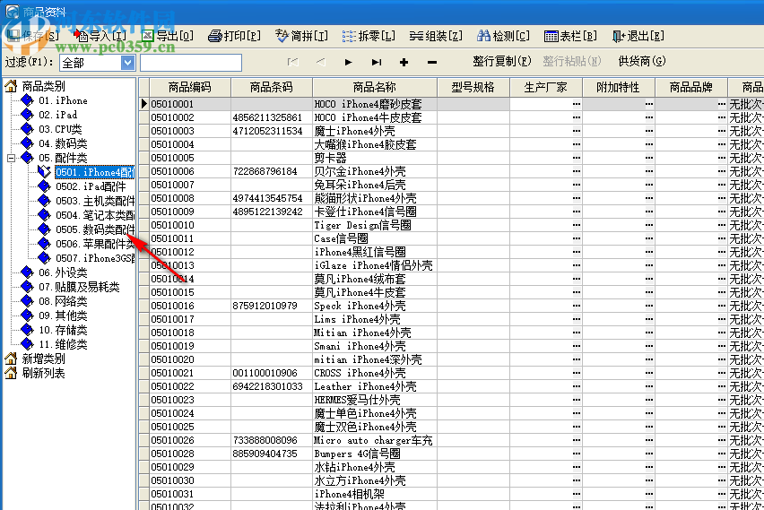Select 04. 数码类 category
This screenshot has width=764, height=510.
click(x=63, y=143)
